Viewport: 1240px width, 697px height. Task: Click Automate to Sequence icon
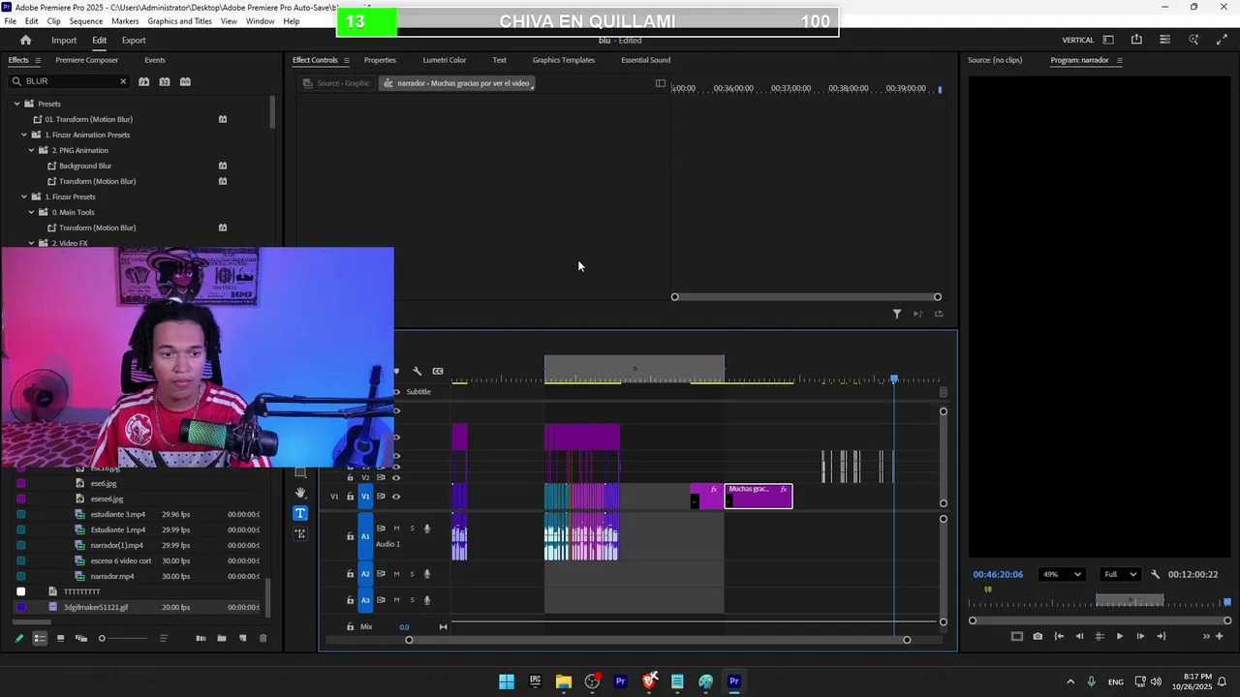tap(201, 638)
